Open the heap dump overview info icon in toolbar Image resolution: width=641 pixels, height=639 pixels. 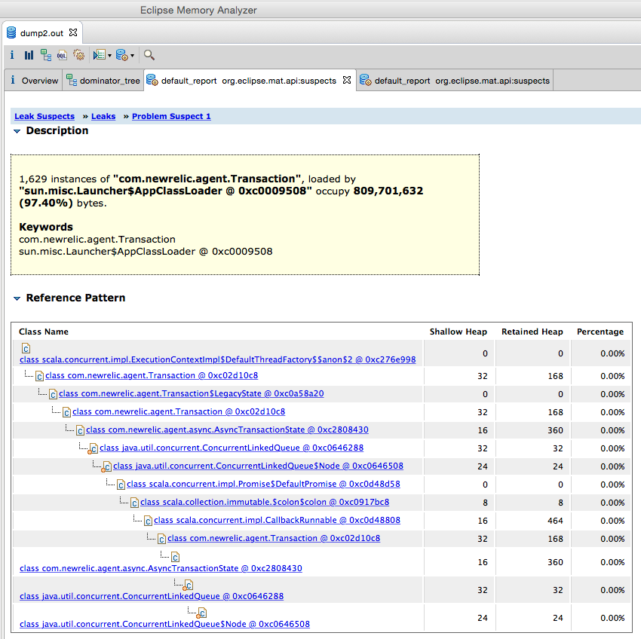pyautogui.click(x=12, y=55)
